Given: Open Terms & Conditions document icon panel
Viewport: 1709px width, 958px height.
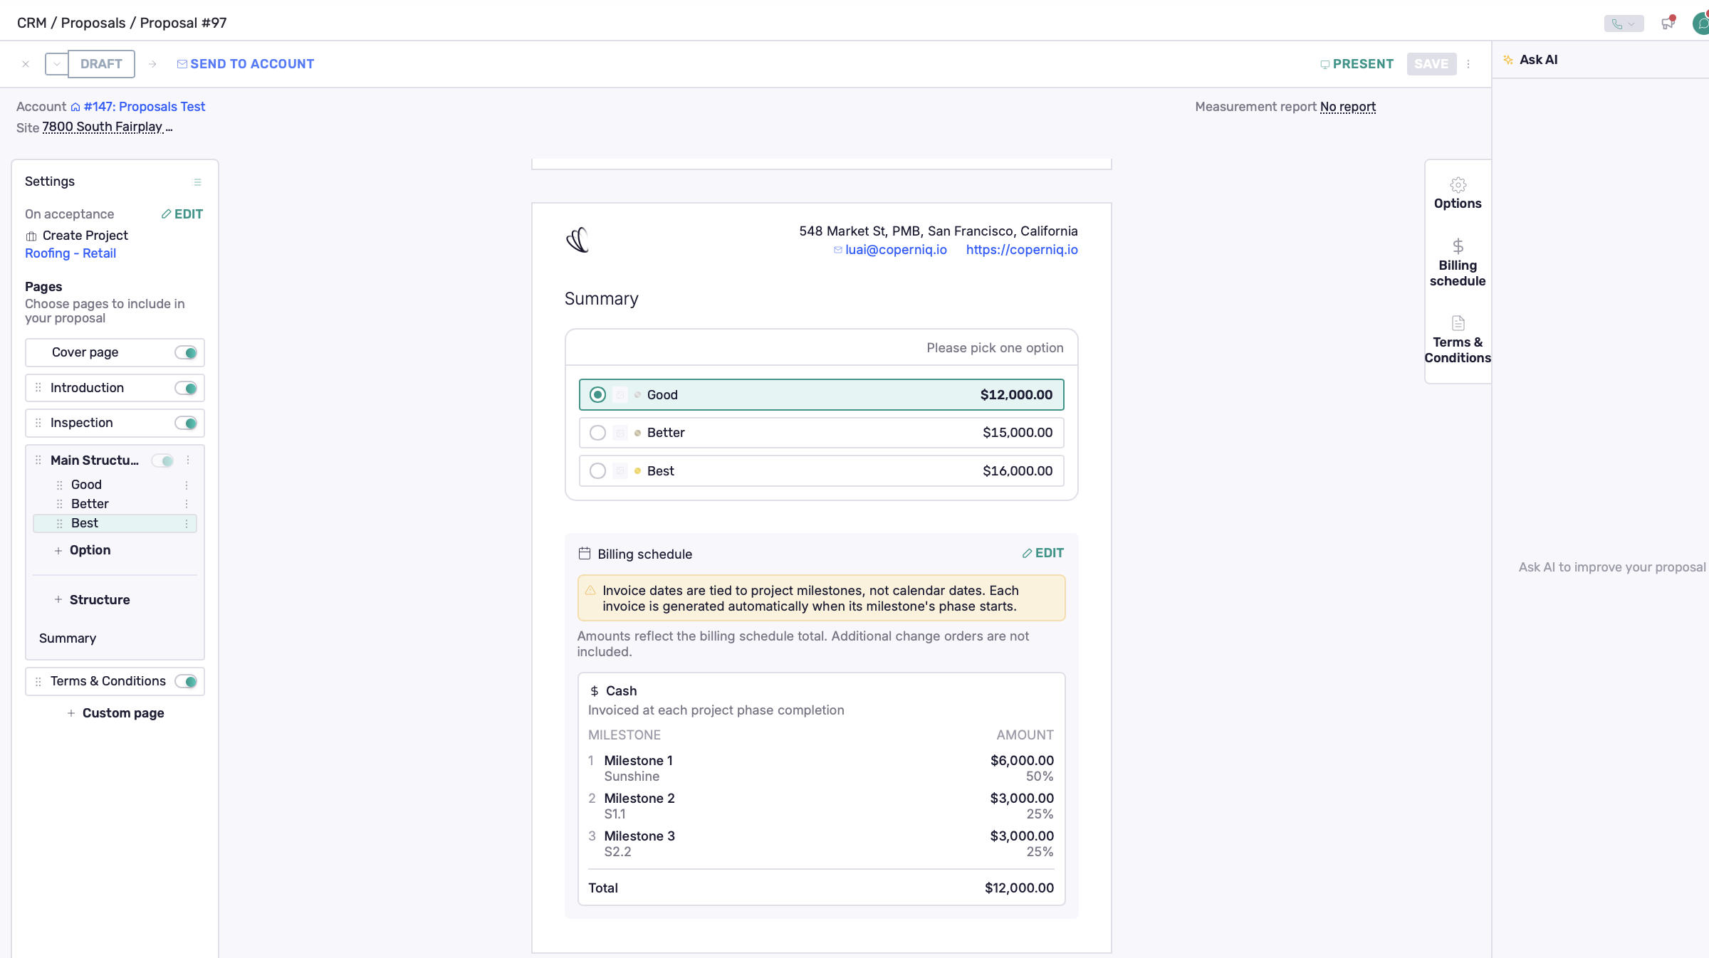Looking at the screenshot, I should coord(1458,340).
